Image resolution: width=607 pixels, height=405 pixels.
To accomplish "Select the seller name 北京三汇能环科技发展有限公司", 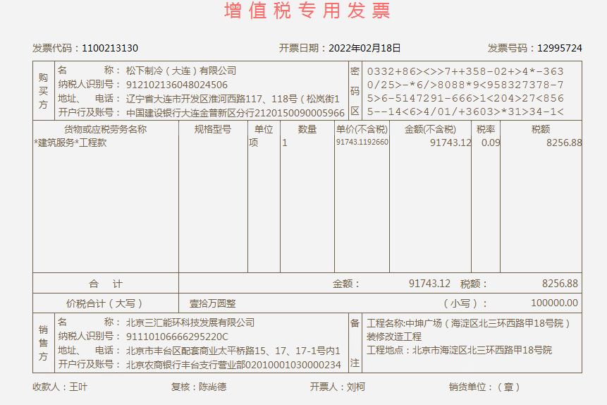I will click(x=190, y=322).
